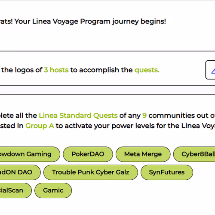The image size is (215, 215).
Task: Open the Cyber8Ball community pill
Action: click(194, 154)
